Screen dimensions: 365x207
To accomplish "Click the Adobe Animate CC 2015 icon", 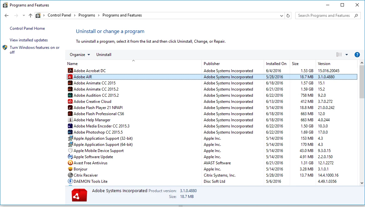I will [70, 83].
